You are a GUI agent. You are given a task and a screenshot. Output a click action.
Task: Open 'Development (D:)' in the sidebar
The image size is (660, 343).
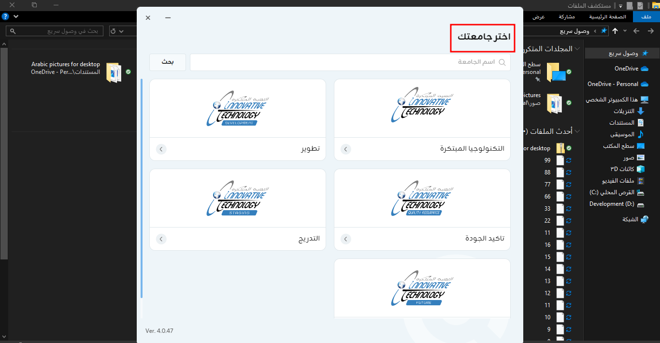point(617,204)
